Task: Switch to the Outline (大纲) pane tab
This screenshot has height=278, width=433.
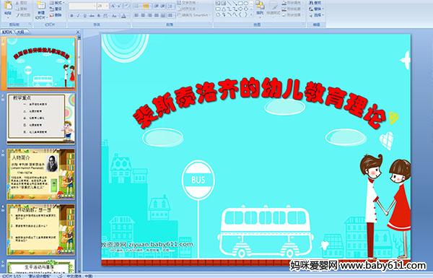Action: tap(21, 32)
